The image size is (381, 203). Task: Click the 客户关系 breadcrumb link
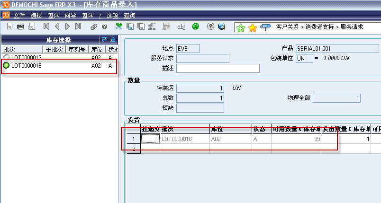pos(287,27)
